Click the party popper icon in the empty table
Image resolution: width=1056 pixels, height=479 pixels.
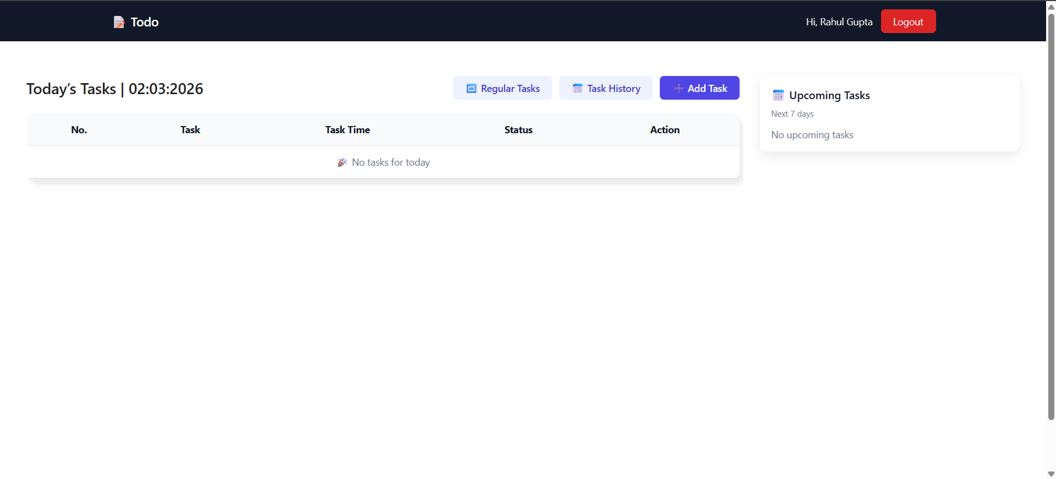(342, 162)
